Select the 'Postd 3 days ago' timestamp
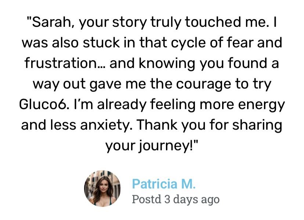Viewport: 304px width, 220px height. click(175, 199)
